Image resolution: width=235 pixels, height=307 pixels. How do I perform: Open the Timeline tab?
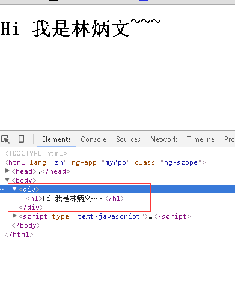[201, 139]
